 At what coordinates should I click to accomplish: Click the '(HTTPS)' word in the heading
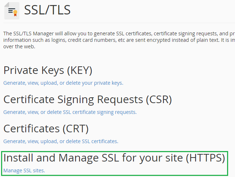205,158
